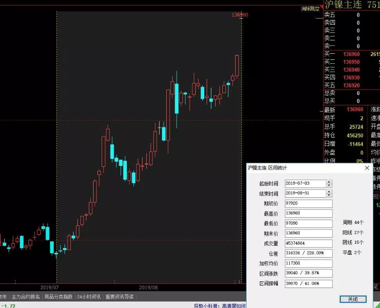Viewport: 380px width, 308px height.
Task: Click the 136960 high price marker on chart
Action: pos(240,15)
